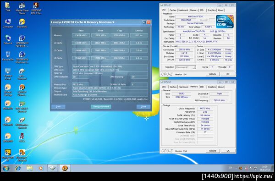Screen dimensions: 275x181
Task: Click the '74 clocks' tRFC value
Action: (205, 129)
